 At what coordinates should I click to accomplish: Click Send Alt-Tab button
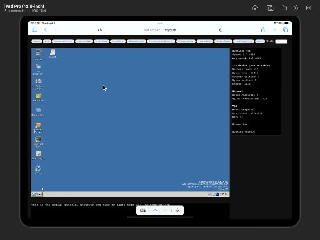tap(84, 42)
